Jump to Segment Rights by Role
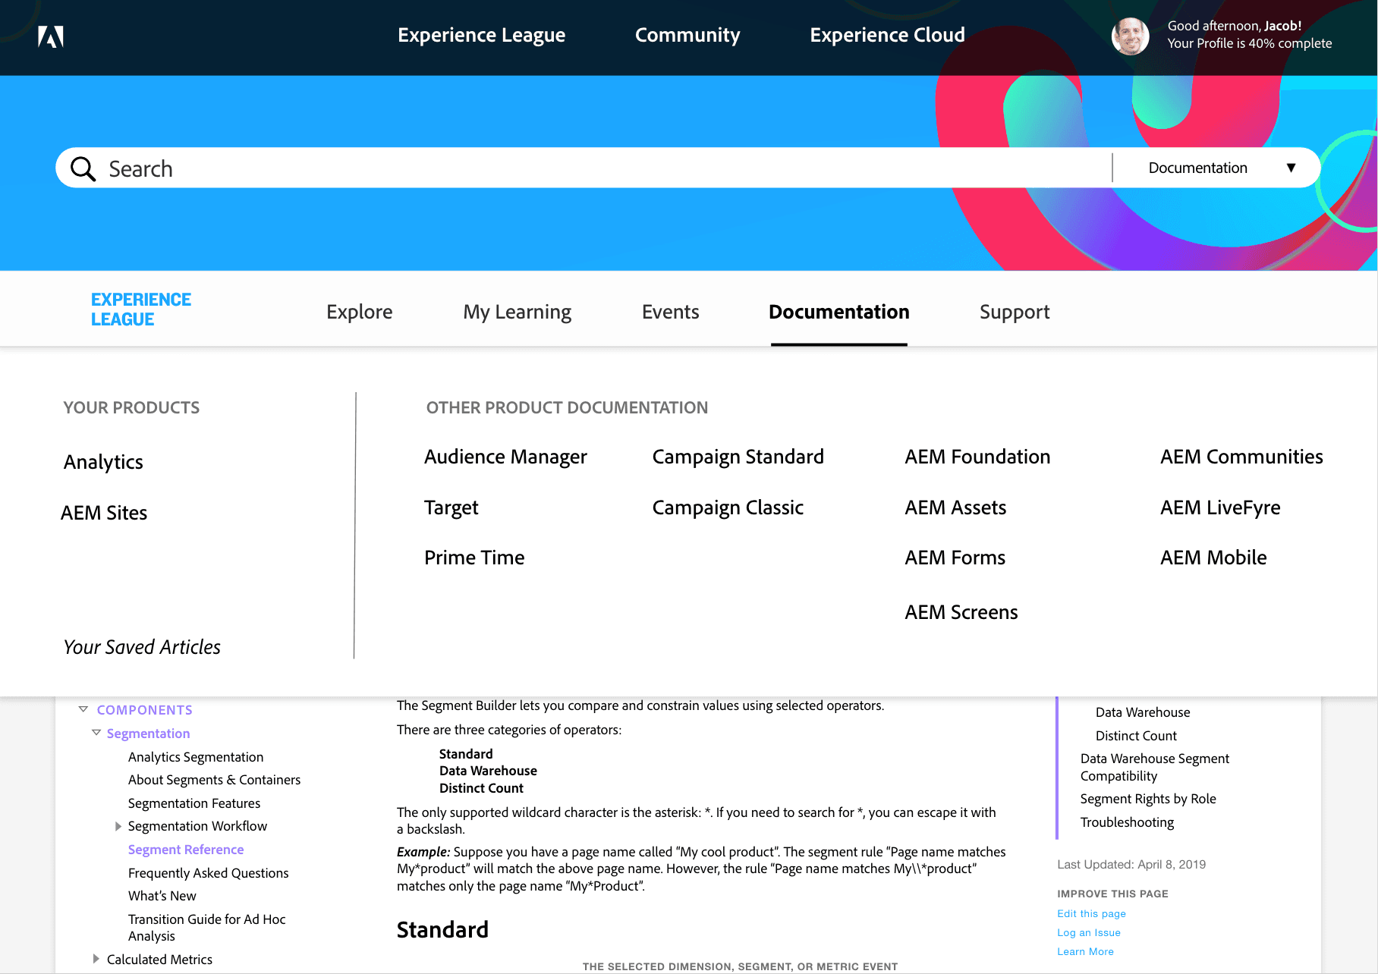The width and height of the screenshot is (1378, 974). (1148, 799)
